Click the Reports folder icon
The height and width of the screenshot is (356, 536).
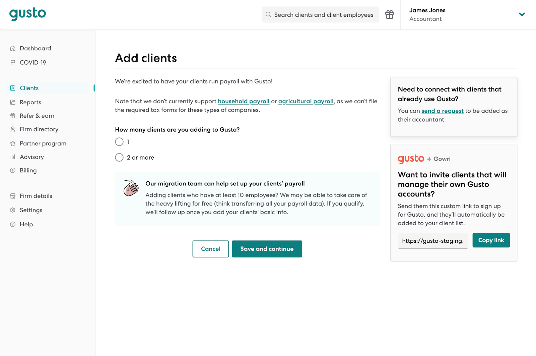click(x=13, y=102)
